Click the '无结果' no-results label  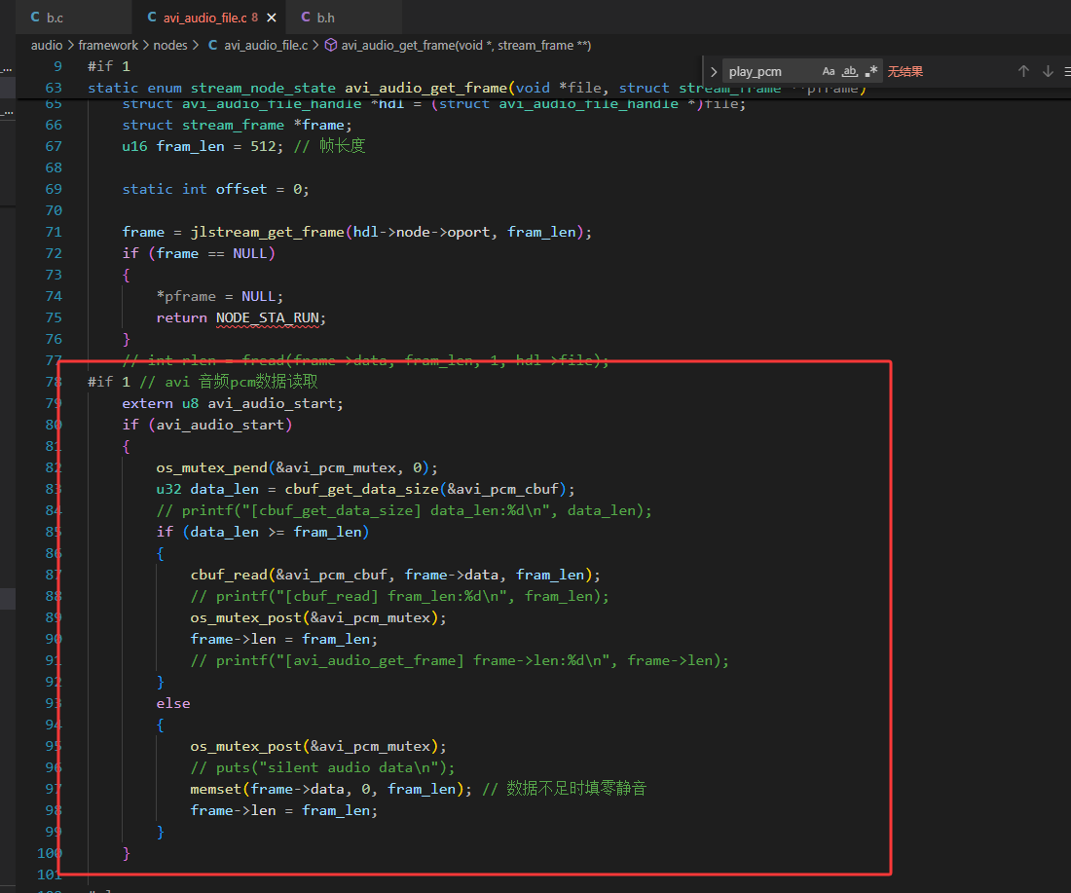[x=905, y=72]
